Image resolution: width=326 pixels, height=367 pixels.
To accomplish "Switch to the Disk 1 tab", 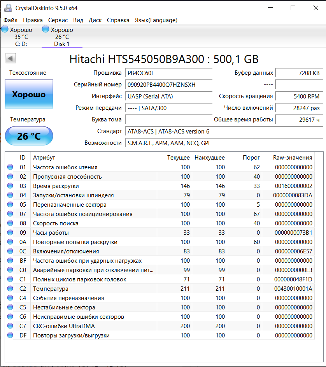I will pyautogui.click(x=62, y=44).
